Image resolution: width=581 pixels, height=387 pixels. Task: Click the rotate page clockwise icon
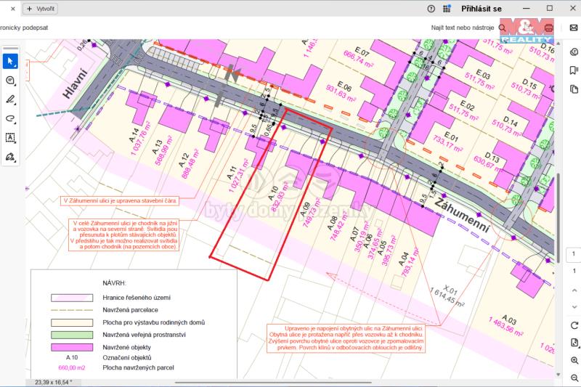pos(574,325)
